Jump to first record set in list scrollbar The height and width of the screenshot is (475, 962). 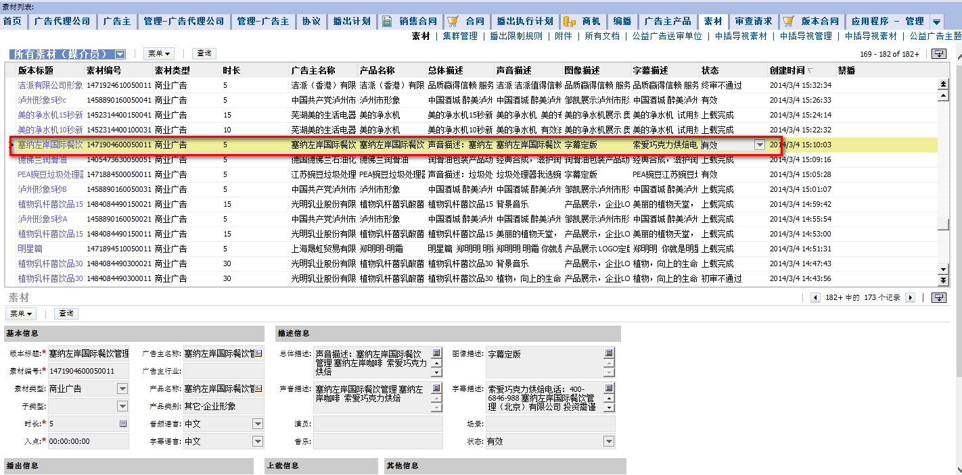click(943, 84)
